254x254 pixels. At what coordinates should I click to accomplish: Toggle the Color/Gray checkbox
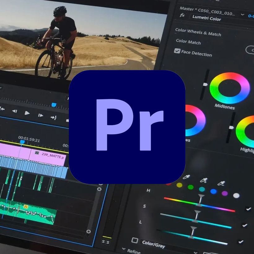click(135, 240)
